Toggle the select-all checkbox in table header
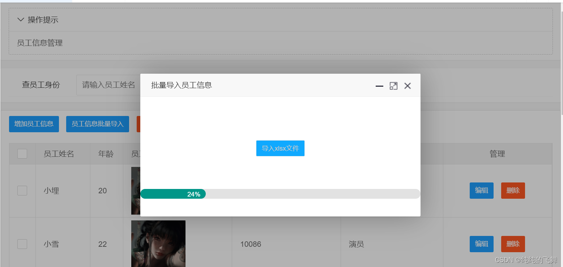This screenshot has height=267, width=563. pyautogui.click(x=22, y=154)
